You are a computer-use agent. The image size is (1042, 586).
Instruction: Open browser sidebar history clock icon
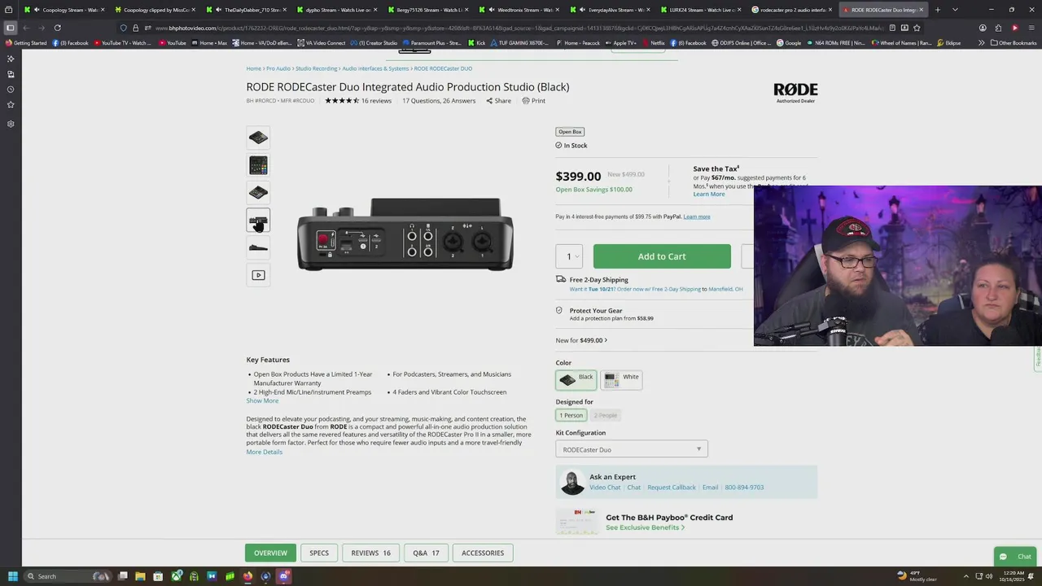(x=11, y=90)
